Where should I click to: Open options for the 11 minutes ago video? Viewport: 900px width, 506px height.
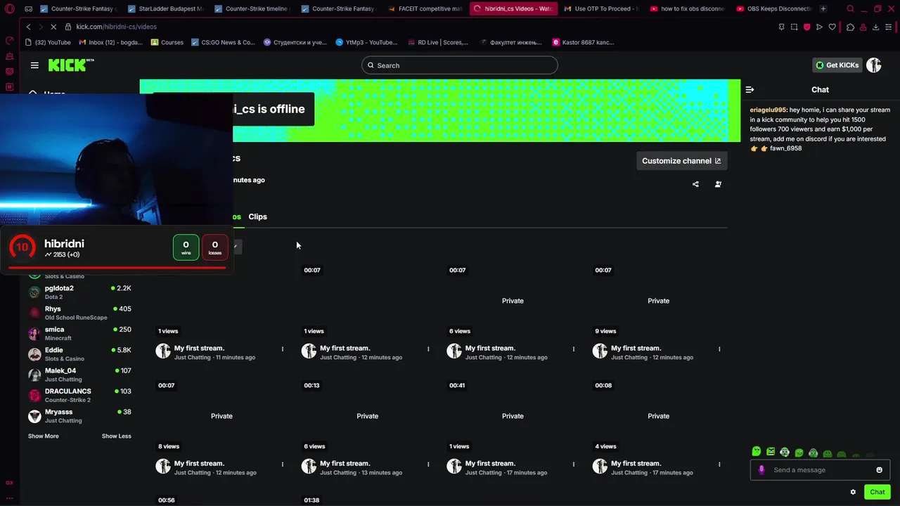tap(283, 349)
